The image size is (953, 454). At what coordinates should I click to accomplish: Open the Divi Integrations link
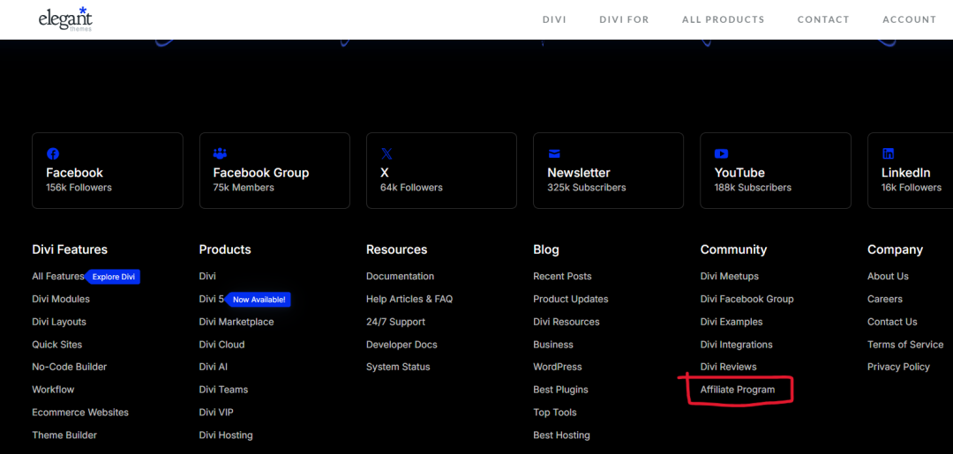[737, 345]
